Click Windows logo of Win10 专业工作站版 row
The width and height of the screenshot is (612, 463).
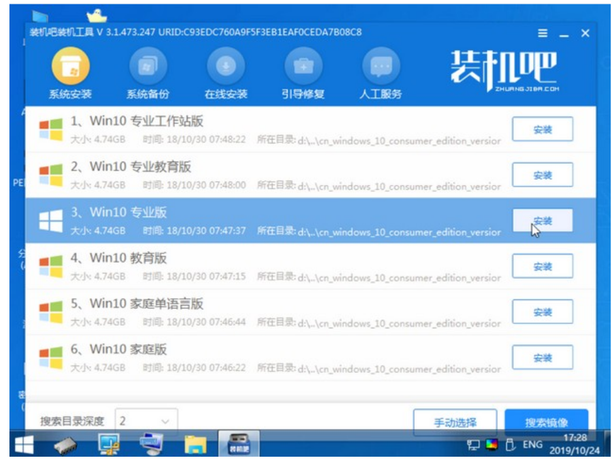click(x=51, y=130)
